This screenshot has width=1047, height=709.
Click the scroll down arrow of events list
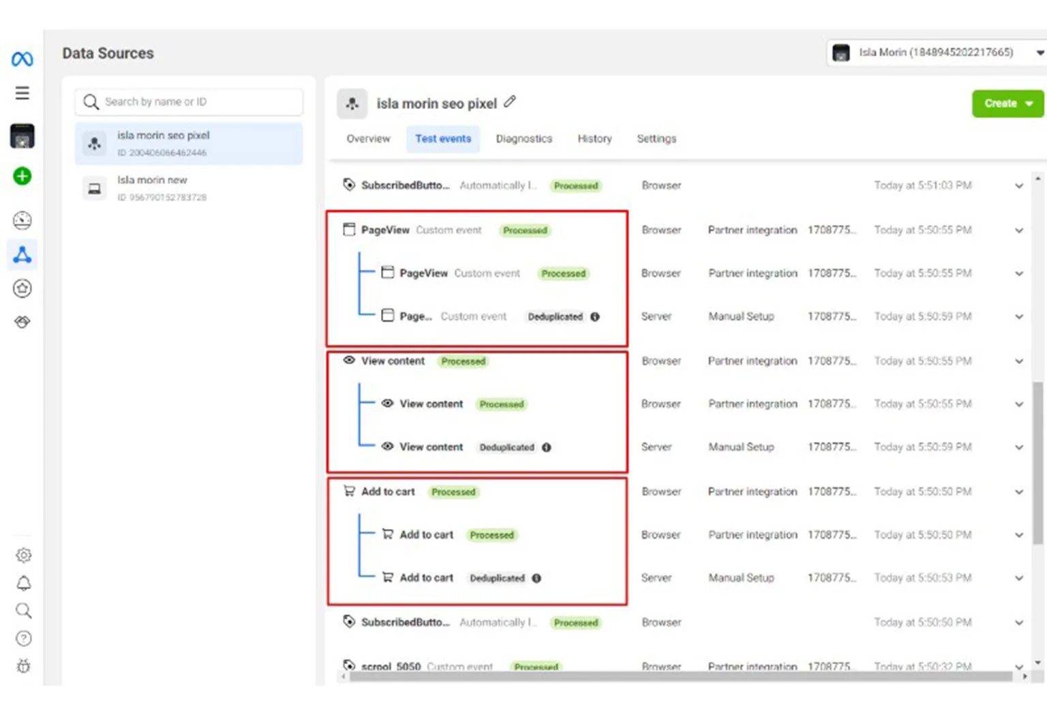[x=1038, y=662]
